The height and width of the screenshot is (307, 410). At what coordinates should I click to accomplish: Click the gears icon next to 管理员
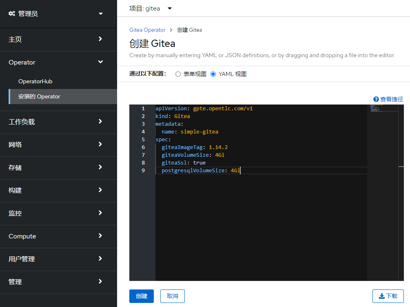[x=11, y=13]
